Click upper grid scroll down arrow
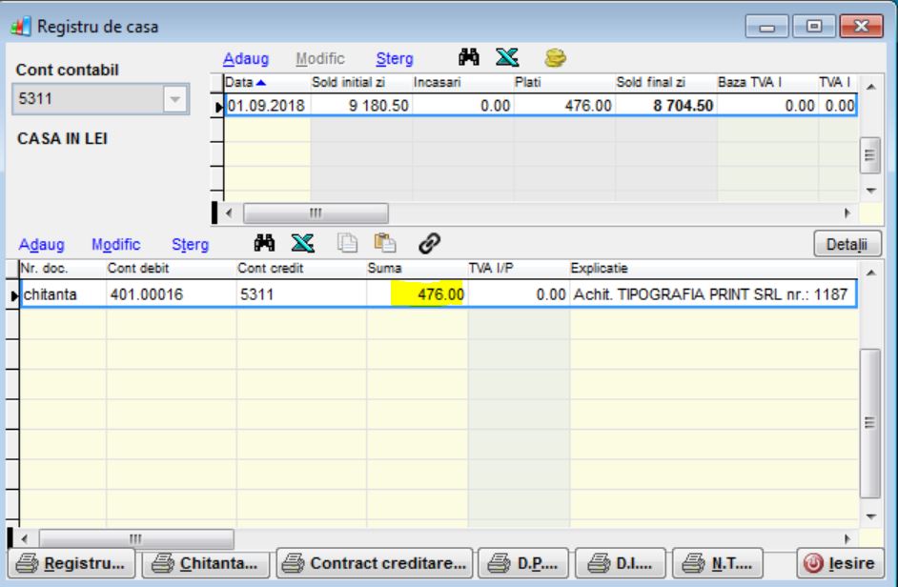Screen dimensions: 898x587 [870, 191]
